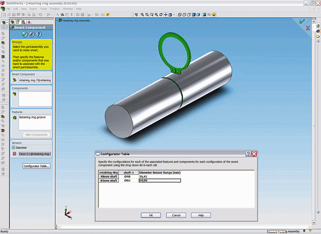Open the Toolbox menu
This screenshot has height=234, width=321.
click(x=55, y=9)
